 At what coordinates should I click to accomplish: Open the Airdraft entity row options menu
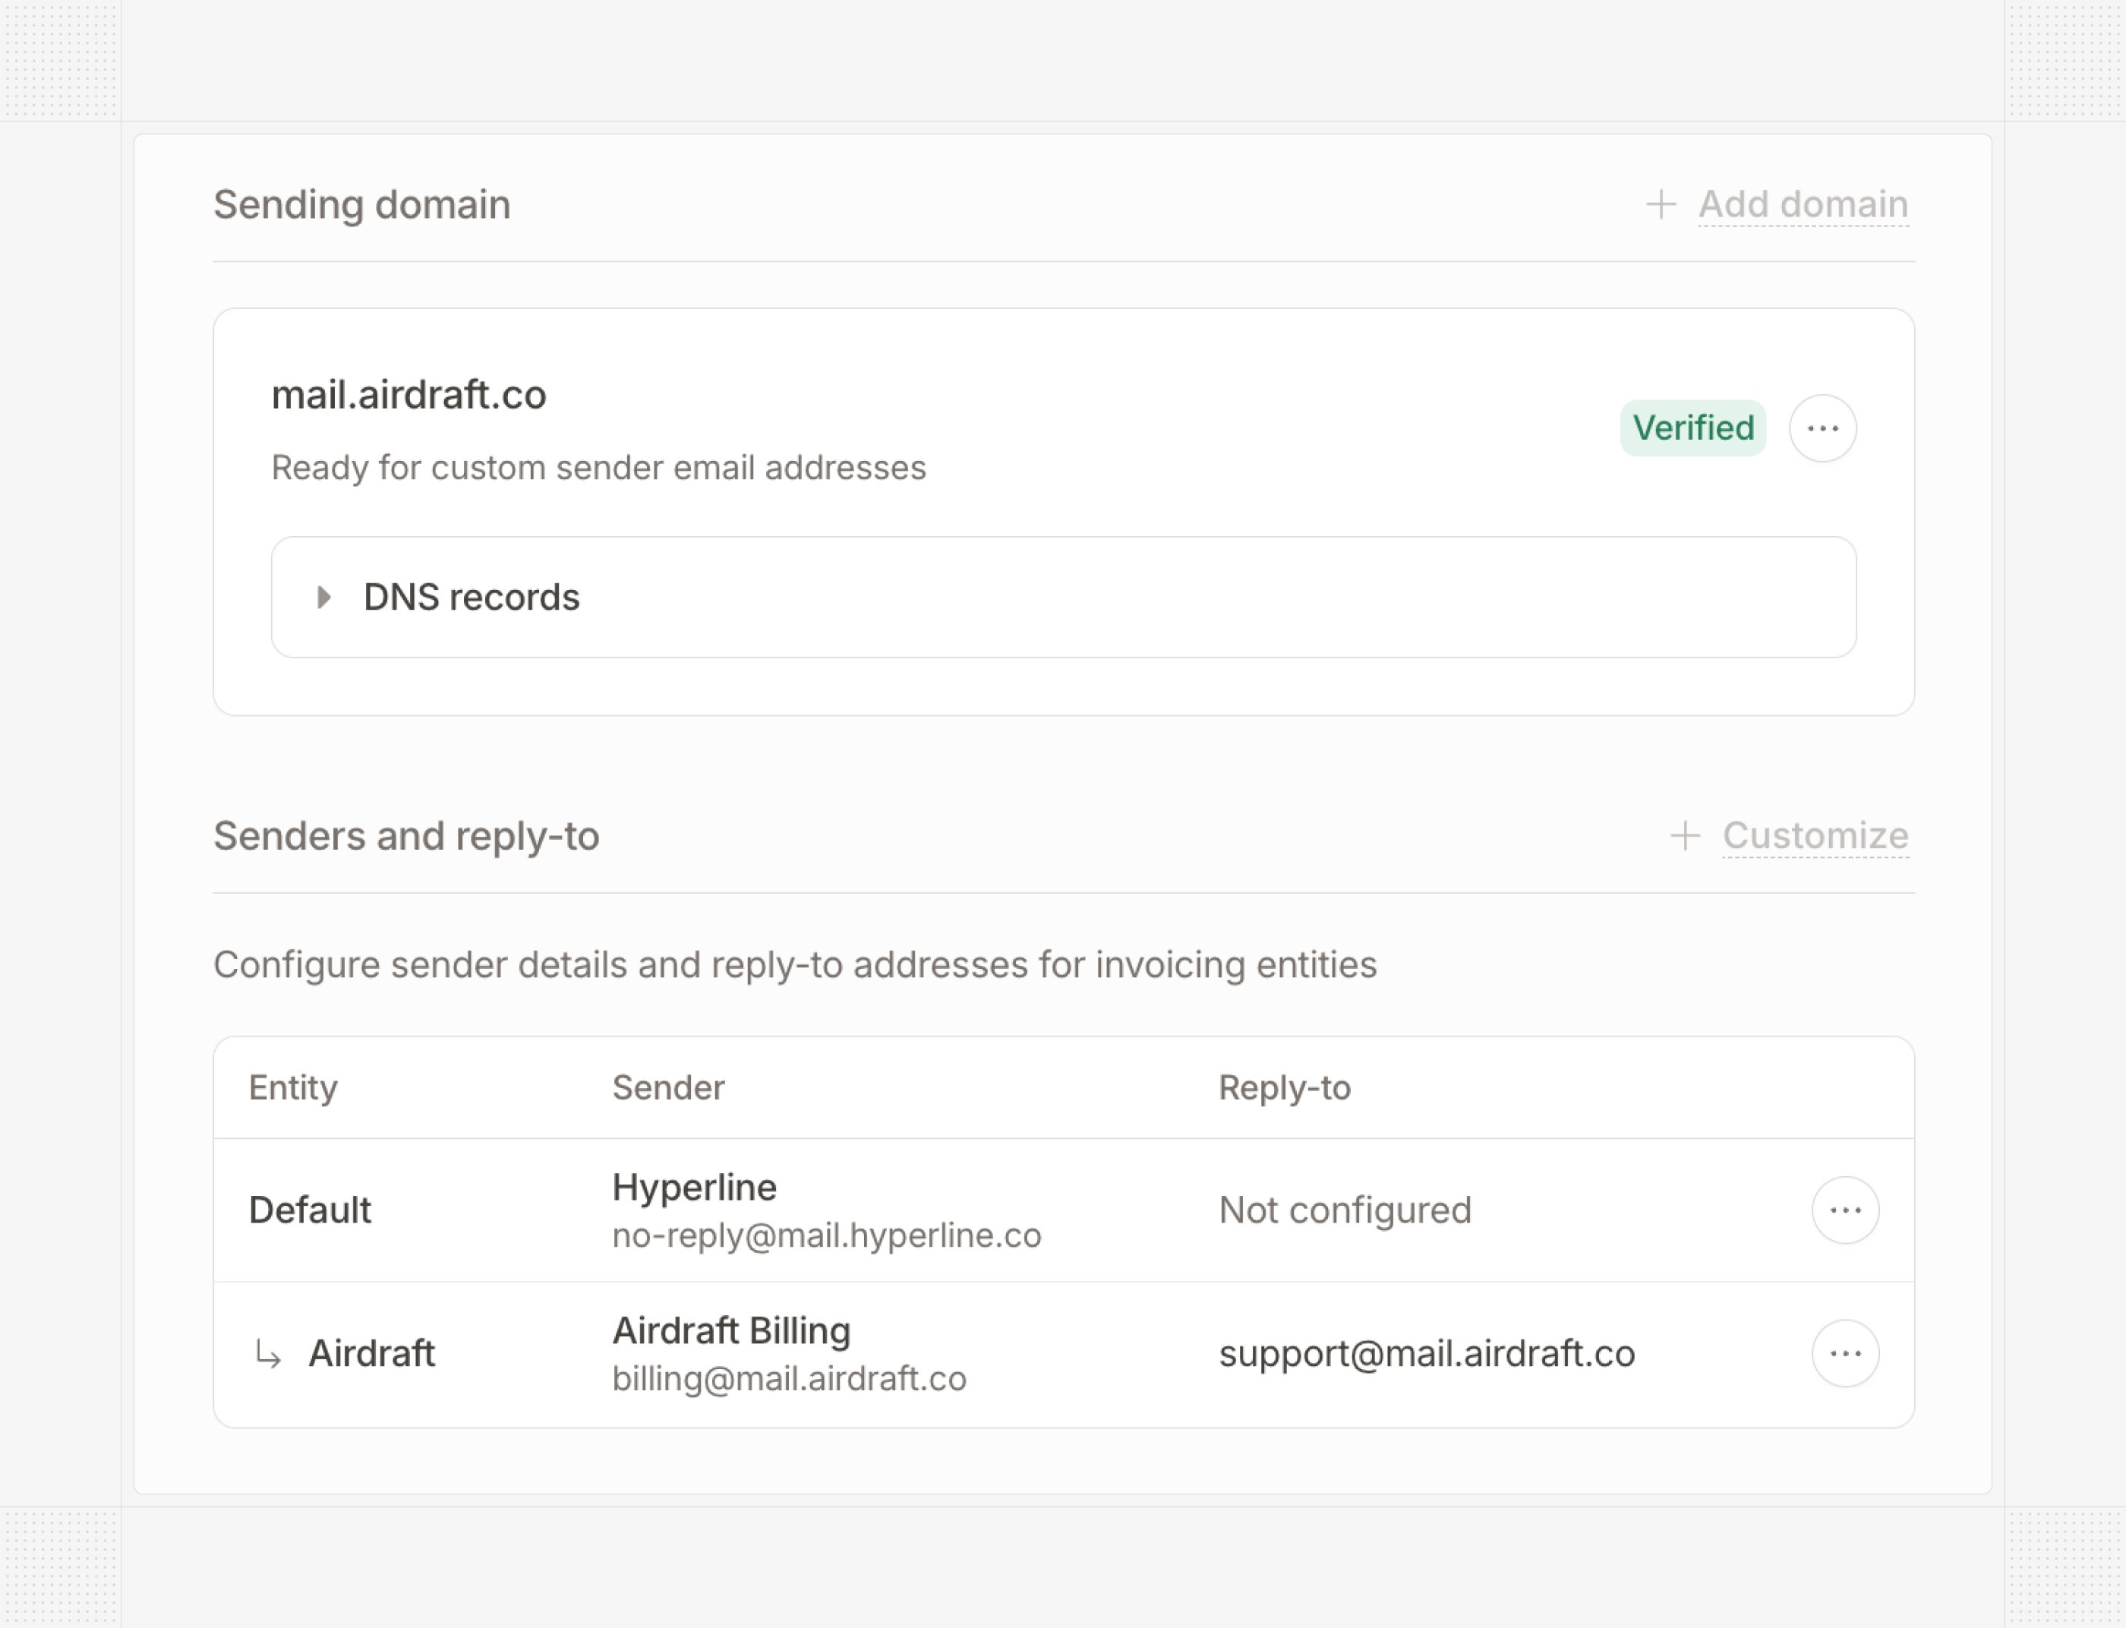coord(1845,1354)
